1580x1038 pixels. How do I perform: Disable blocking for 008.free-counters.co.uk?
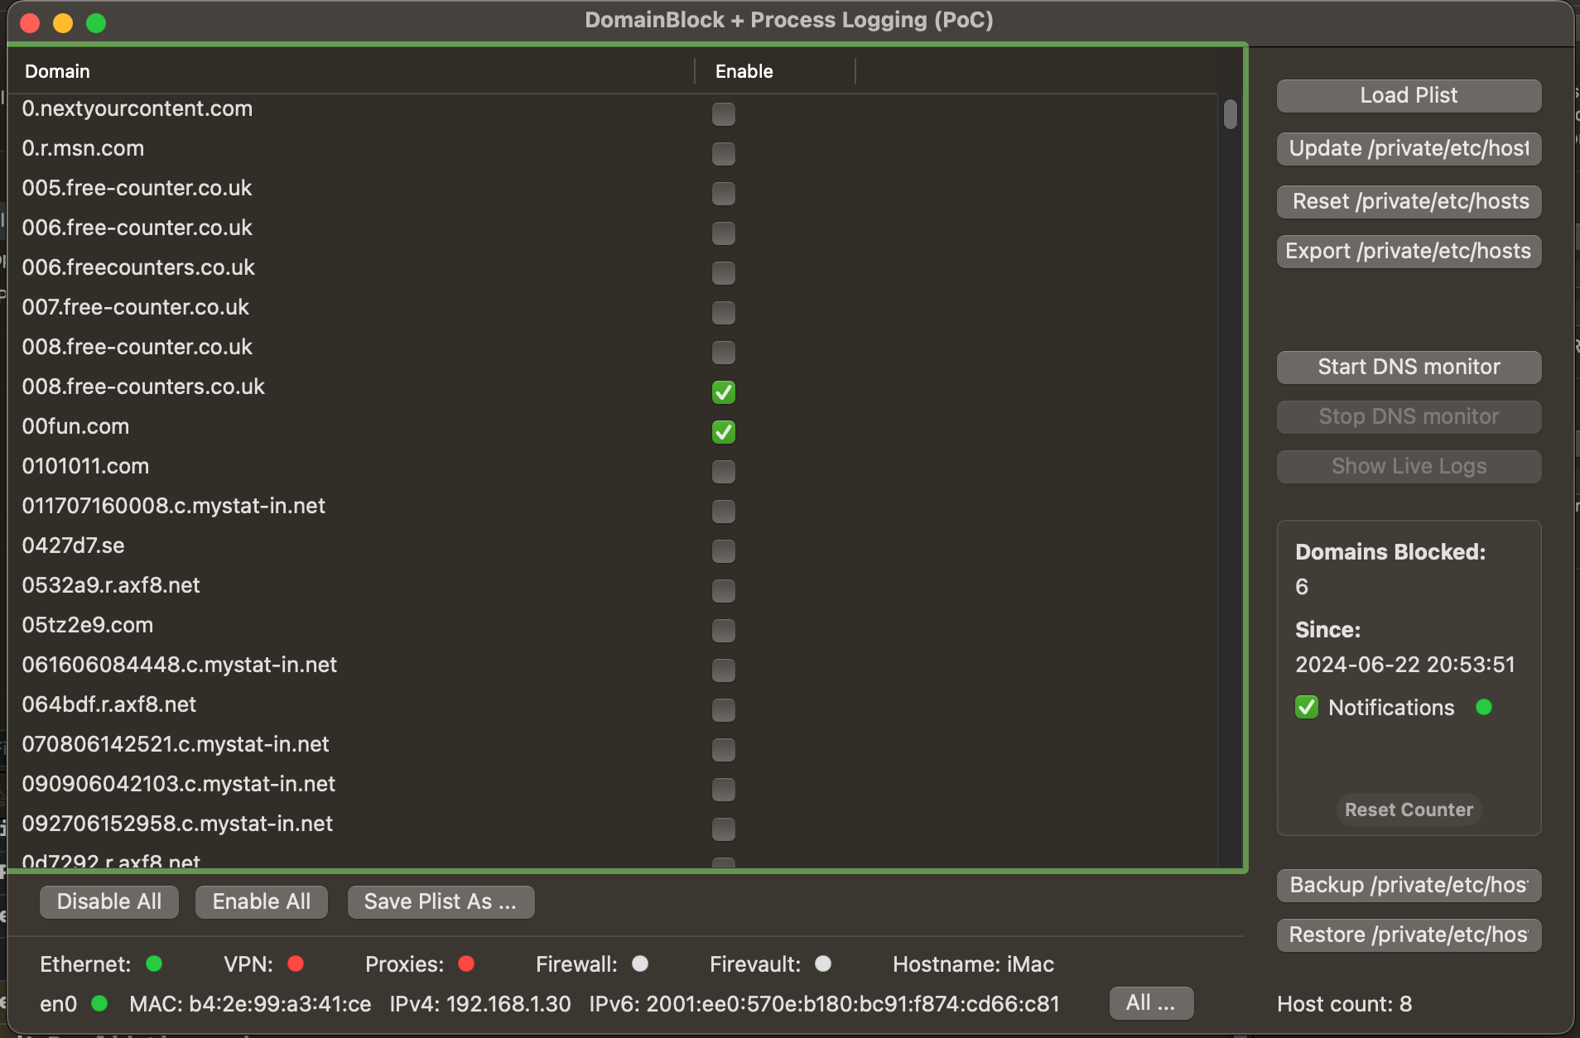pos(722,392)
